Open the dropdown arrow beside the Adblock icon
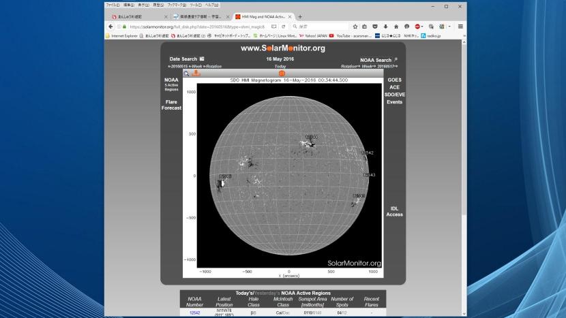The width and height of the screenshot is (566, 318). [x=422, y=27]
